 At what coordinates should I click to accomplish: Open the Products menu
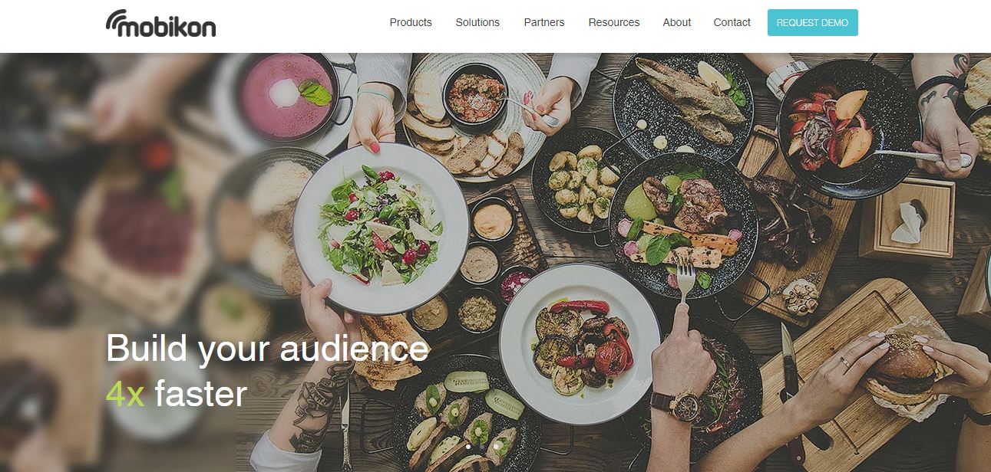411,22
